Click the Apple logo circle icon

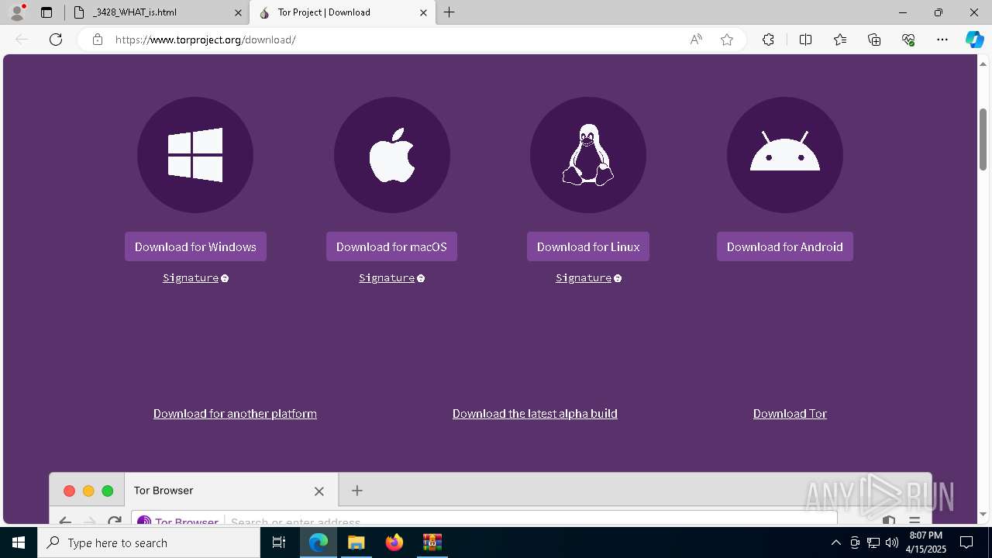point(392,155)
